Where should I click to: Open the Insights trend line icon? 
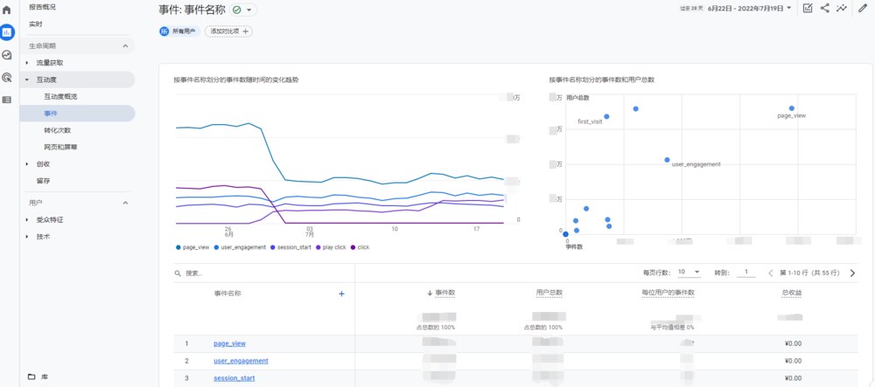click(x=842, y=9)
